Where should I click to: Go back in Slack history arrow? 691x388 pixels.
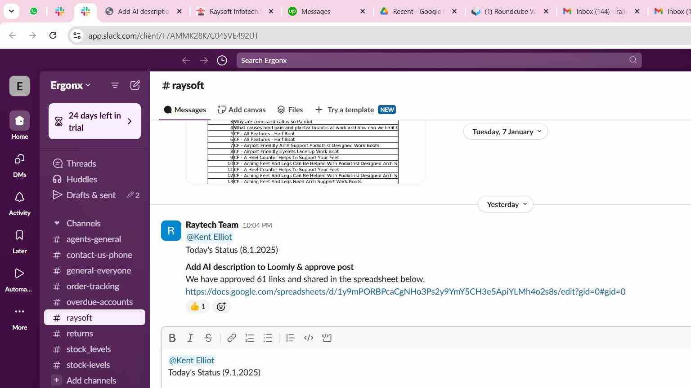point(186,60)
